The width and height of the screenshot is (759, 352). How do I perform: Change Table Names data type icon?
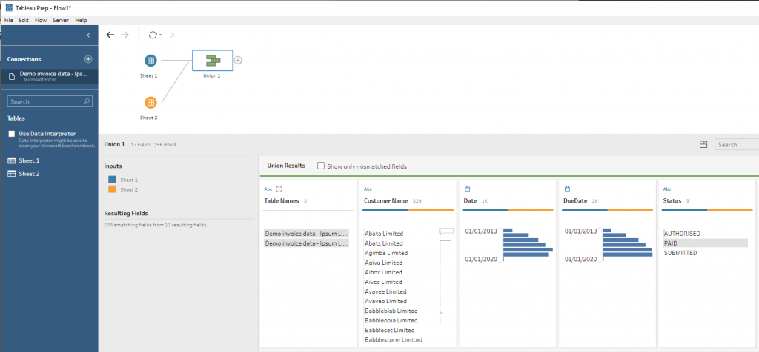268,189
